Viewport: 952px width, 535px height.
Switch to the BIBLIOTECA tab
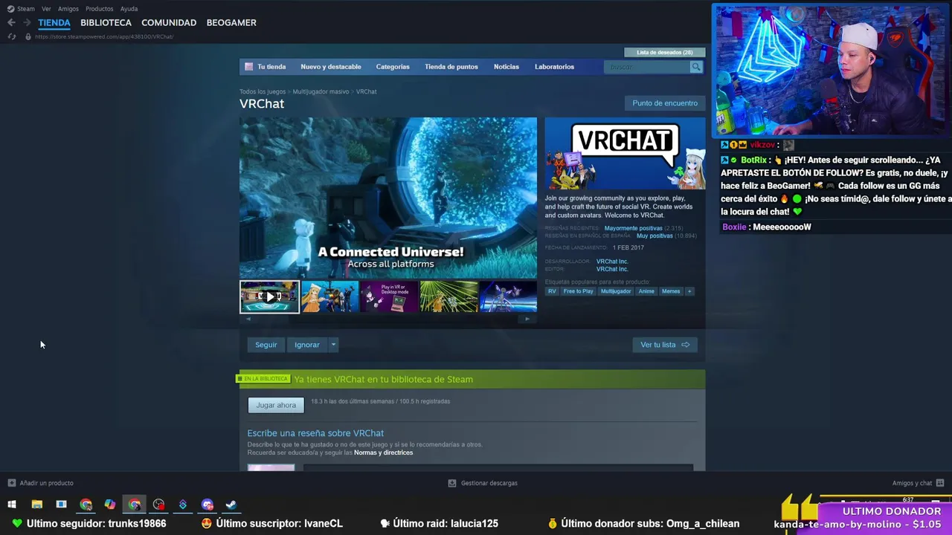(x=106, y=23)
